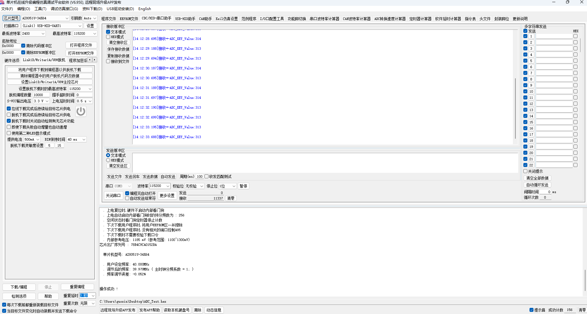Click 脱机编程数量 input field
This screenshot has width=587, height=314.
(41, 95)
